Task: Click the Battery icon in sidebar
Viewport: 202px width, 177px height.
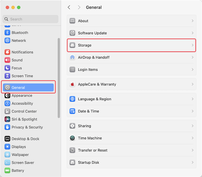Action: point(7,170)
